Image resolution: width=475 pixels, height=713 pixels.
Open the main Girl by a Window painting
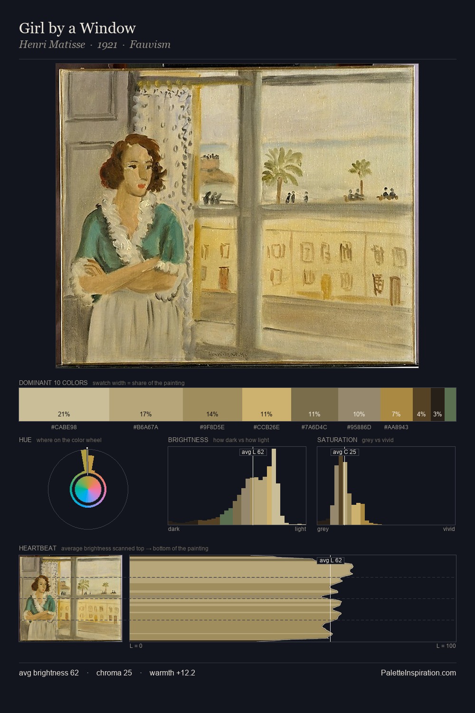tap(237, 216)
